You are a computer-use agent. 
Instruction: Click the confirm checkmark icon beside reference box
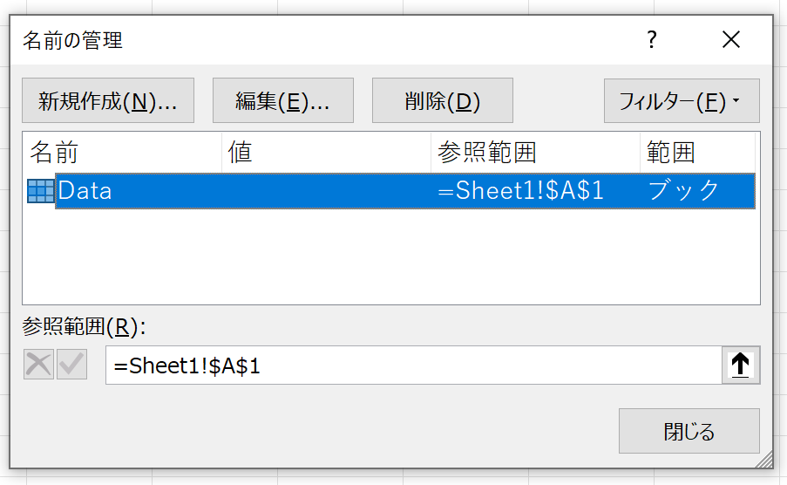[x=71, y=365]
